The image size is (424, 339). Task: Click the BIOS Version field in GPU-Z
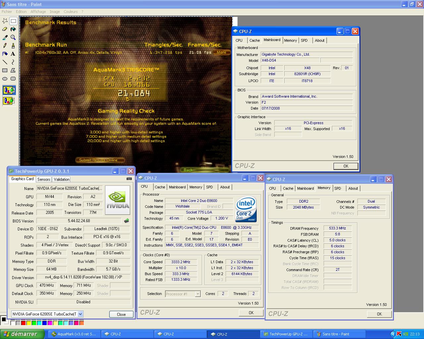(x=79, y=221)
